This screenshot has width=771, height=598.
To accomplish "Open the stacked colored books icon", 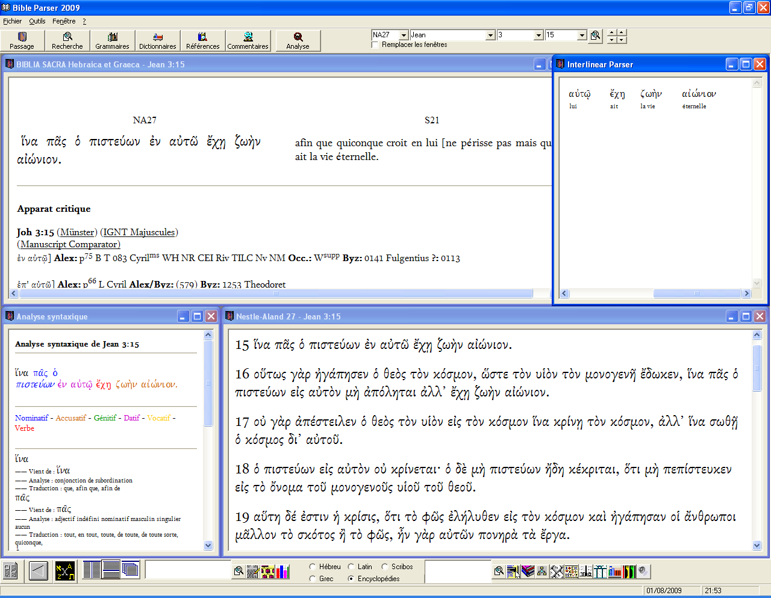I will [528, 571].
